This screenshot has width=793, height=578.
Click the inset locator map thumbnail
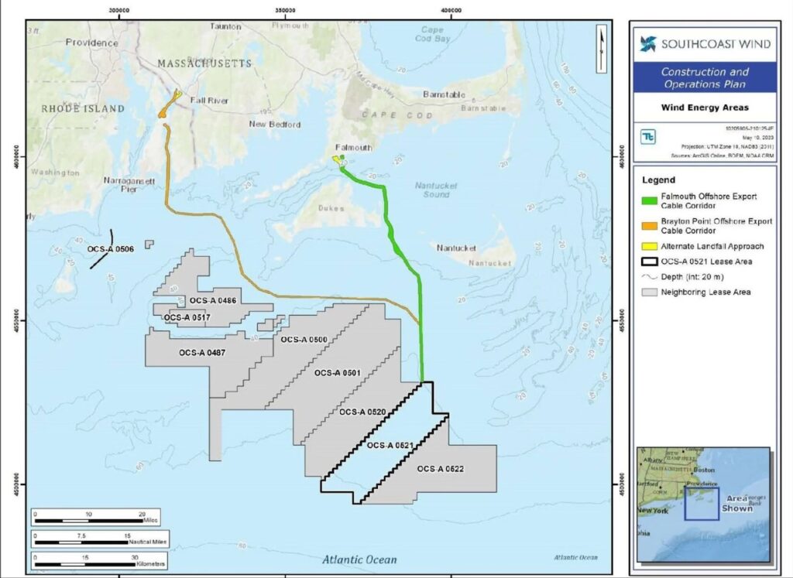pyautogui.click(x=703, y=504)
